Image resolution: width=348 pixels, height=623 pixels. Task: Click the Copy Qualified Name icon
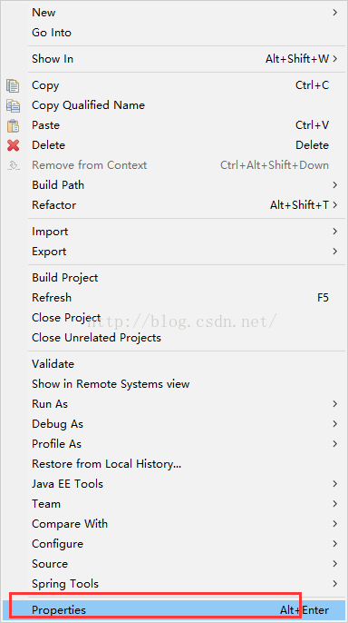click(13, 105)
